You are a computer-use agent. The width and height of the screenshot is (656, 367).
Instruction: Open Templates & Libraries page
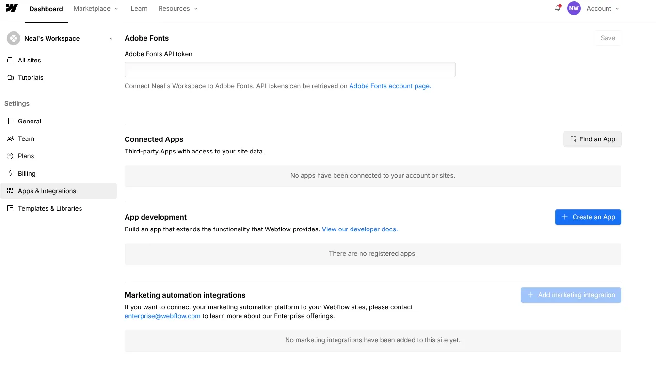(x=49, y=208)
